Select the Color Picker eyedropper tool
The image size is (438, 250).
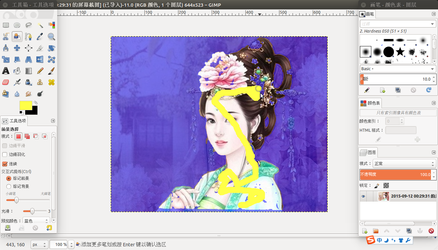(x=40, y=36)
